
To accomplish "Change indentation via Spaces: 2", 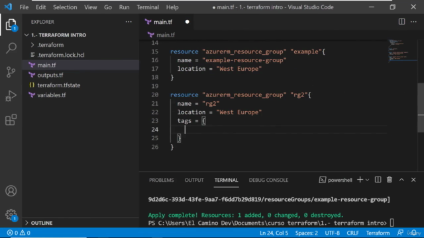I will (x=306, y=233).
